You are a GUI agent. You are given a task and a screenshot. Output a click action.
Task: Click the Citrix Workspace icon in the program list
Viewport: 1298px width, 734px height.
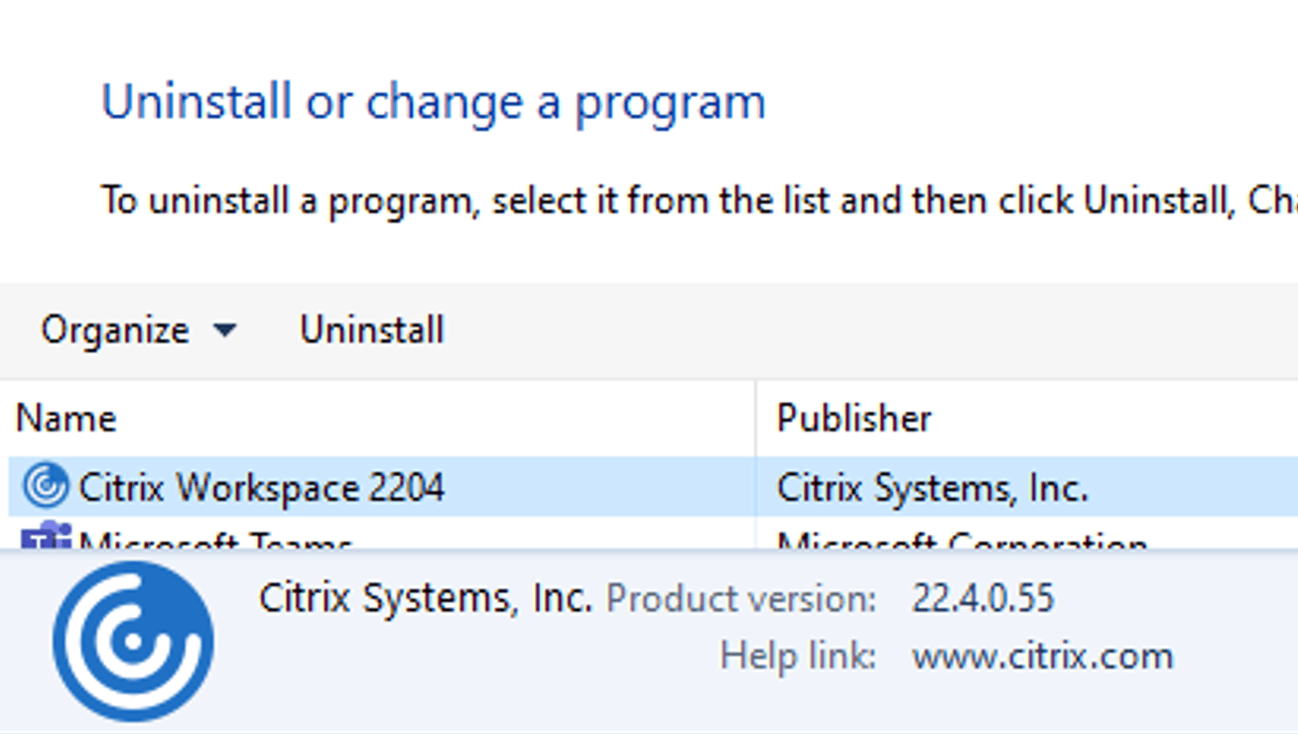46,486
